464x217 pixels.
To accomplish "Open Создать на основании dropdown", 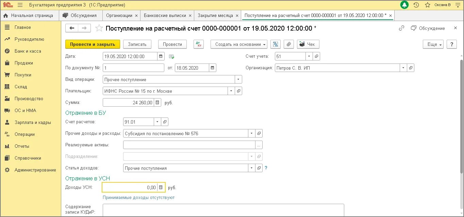I will (239, 44).
